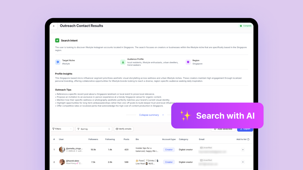Click the Creator account type label for @hazelcakex

(169, 162)
